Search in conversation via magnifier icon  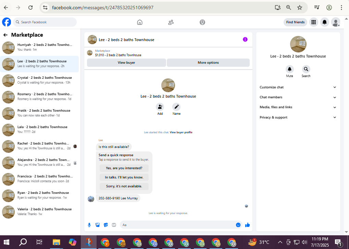tap(306, 69)
